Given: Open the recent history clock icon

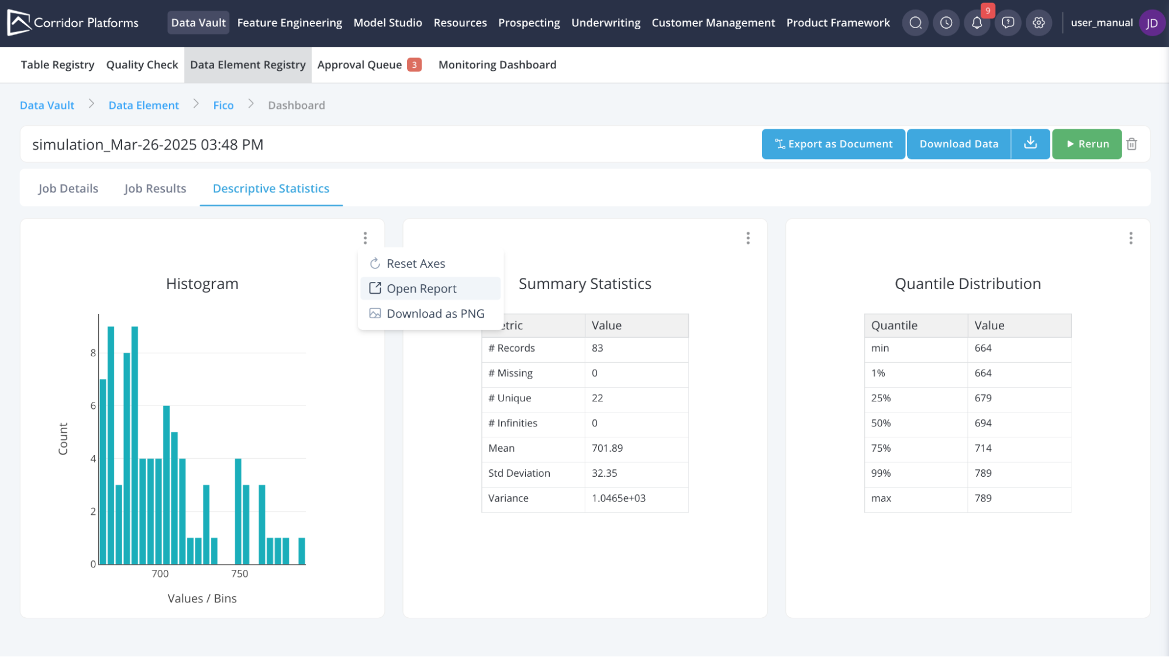Looking at the screenshot, I should [946, 23].
